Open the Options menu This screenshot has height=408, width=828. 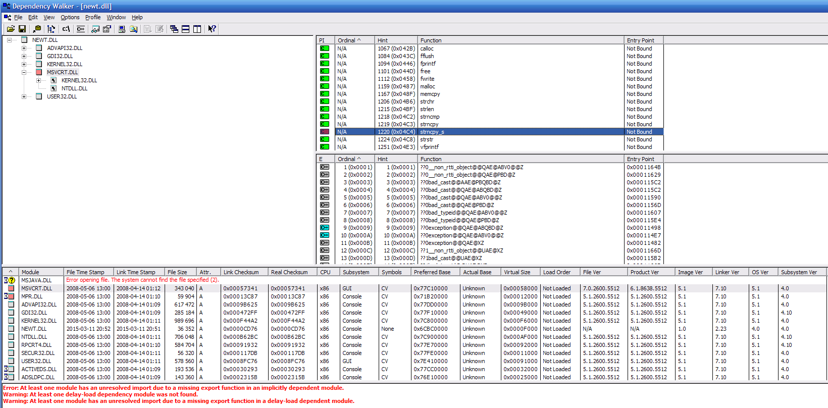pos(70,17)
